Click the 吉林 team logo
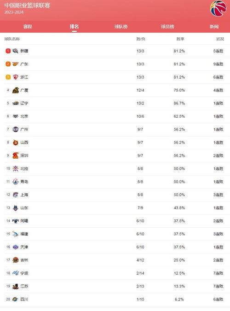This screenshot has width=230, height=311. pos(16,260)
